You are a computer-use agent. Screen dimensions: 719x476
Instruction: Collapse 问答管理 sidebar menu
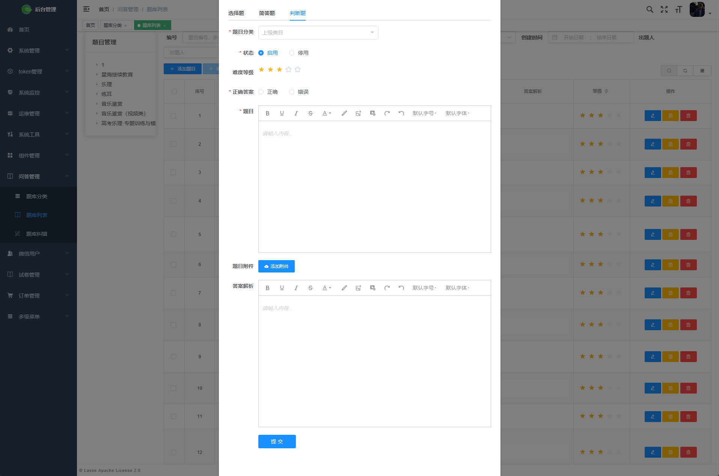(x=38, y=176)
